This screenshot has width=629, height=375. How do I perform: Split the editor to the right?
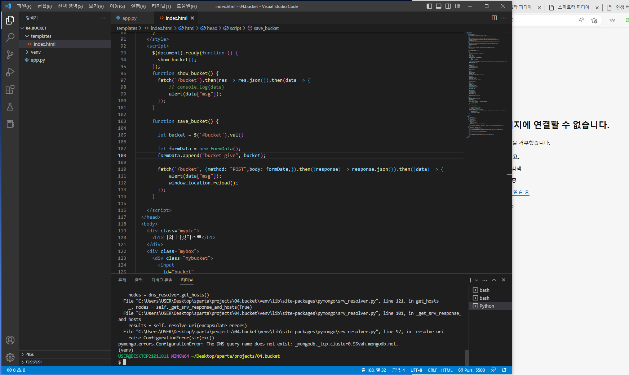pyautogui.click(x=494, y=18)
